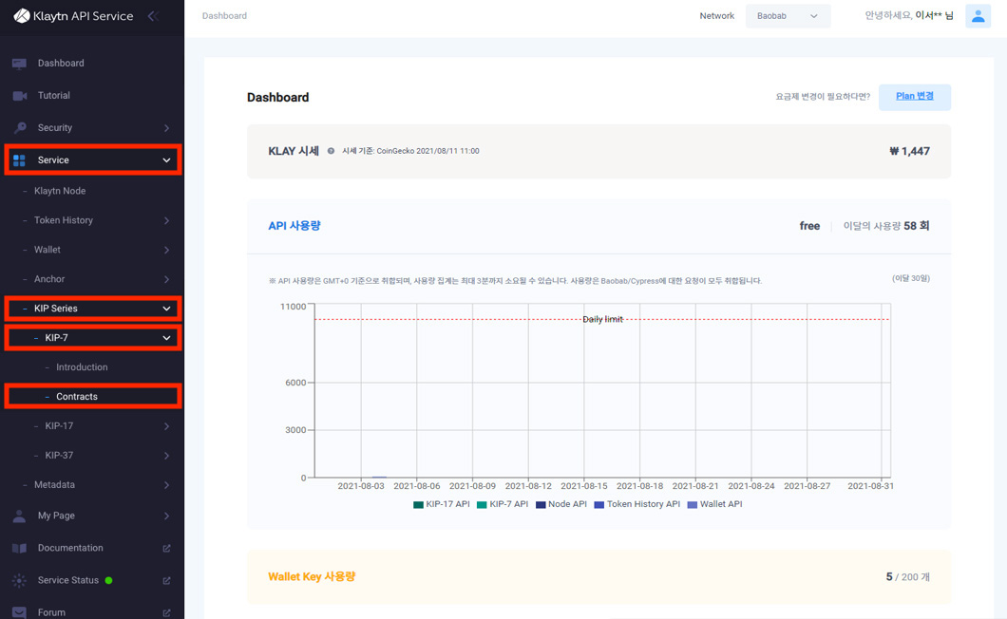Click Service Status link in sidebar
Image resolution: width=1007 pixels, height=619 pixels.
[68, 580]
